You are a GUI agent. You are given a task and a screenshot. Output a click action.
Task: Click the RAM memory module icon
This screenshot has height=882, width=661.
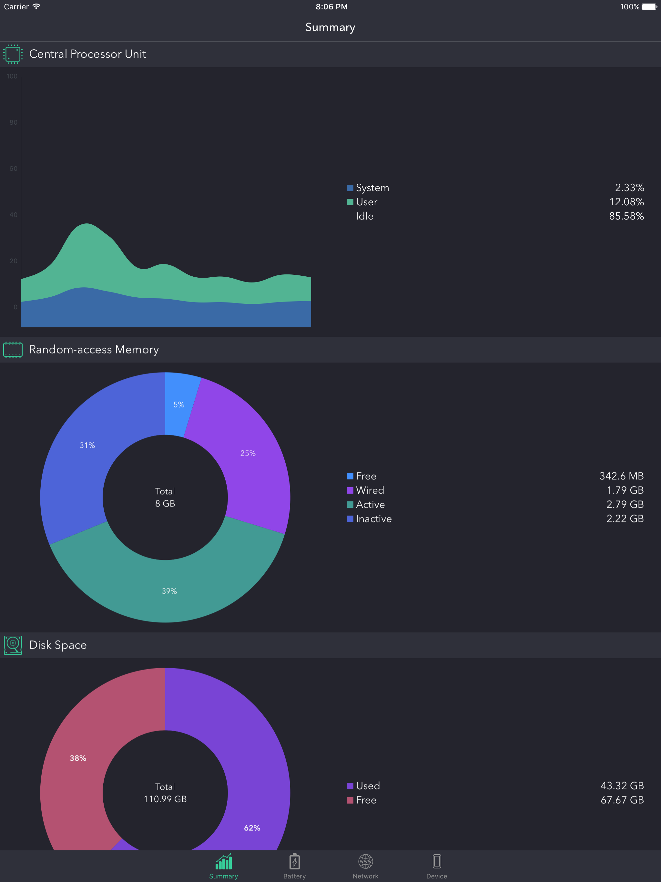tap(13, 350)
